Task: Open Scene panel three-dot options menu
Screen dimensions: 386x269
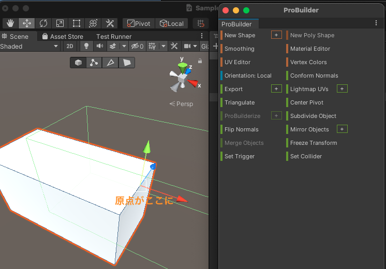Action: [202, 36]
